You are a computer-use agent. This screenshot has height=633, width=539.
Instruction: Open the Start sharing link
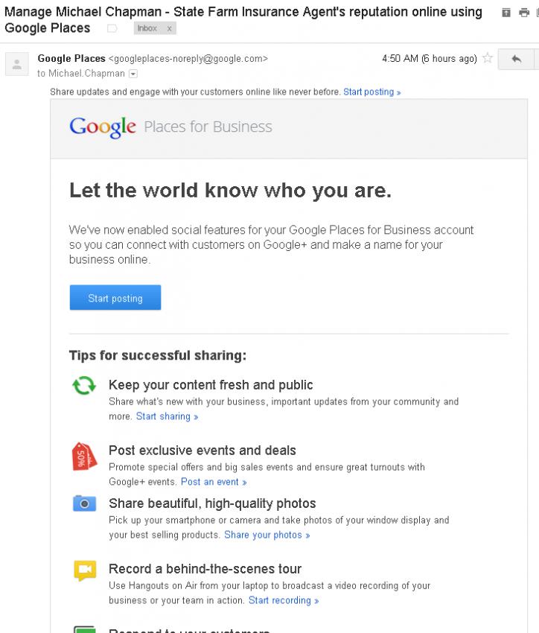tap(167, 416)
